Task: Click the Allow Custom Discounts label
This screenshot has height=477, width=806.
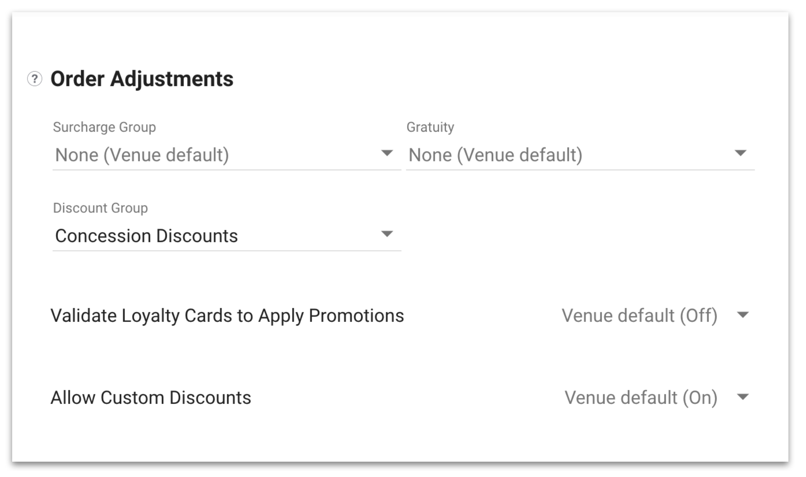Action: point(151,398)
